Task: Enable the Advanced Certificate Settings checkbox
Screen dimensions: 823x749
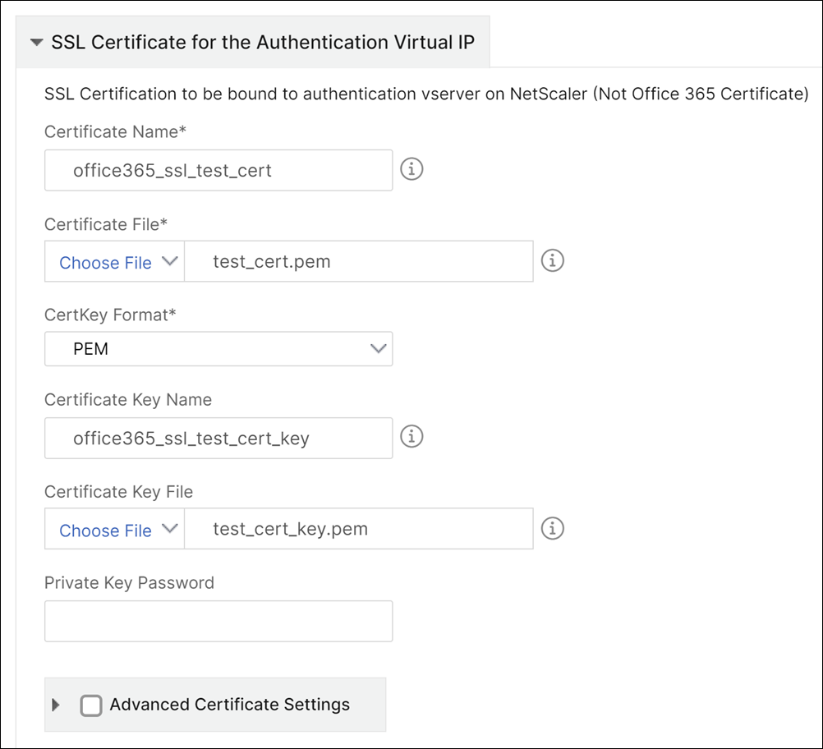Action: 91,705
